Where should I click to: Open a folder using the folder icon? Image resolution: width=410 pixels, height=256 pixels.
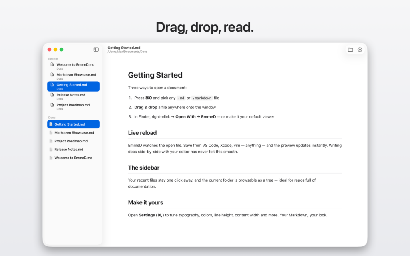pos(350,49)
